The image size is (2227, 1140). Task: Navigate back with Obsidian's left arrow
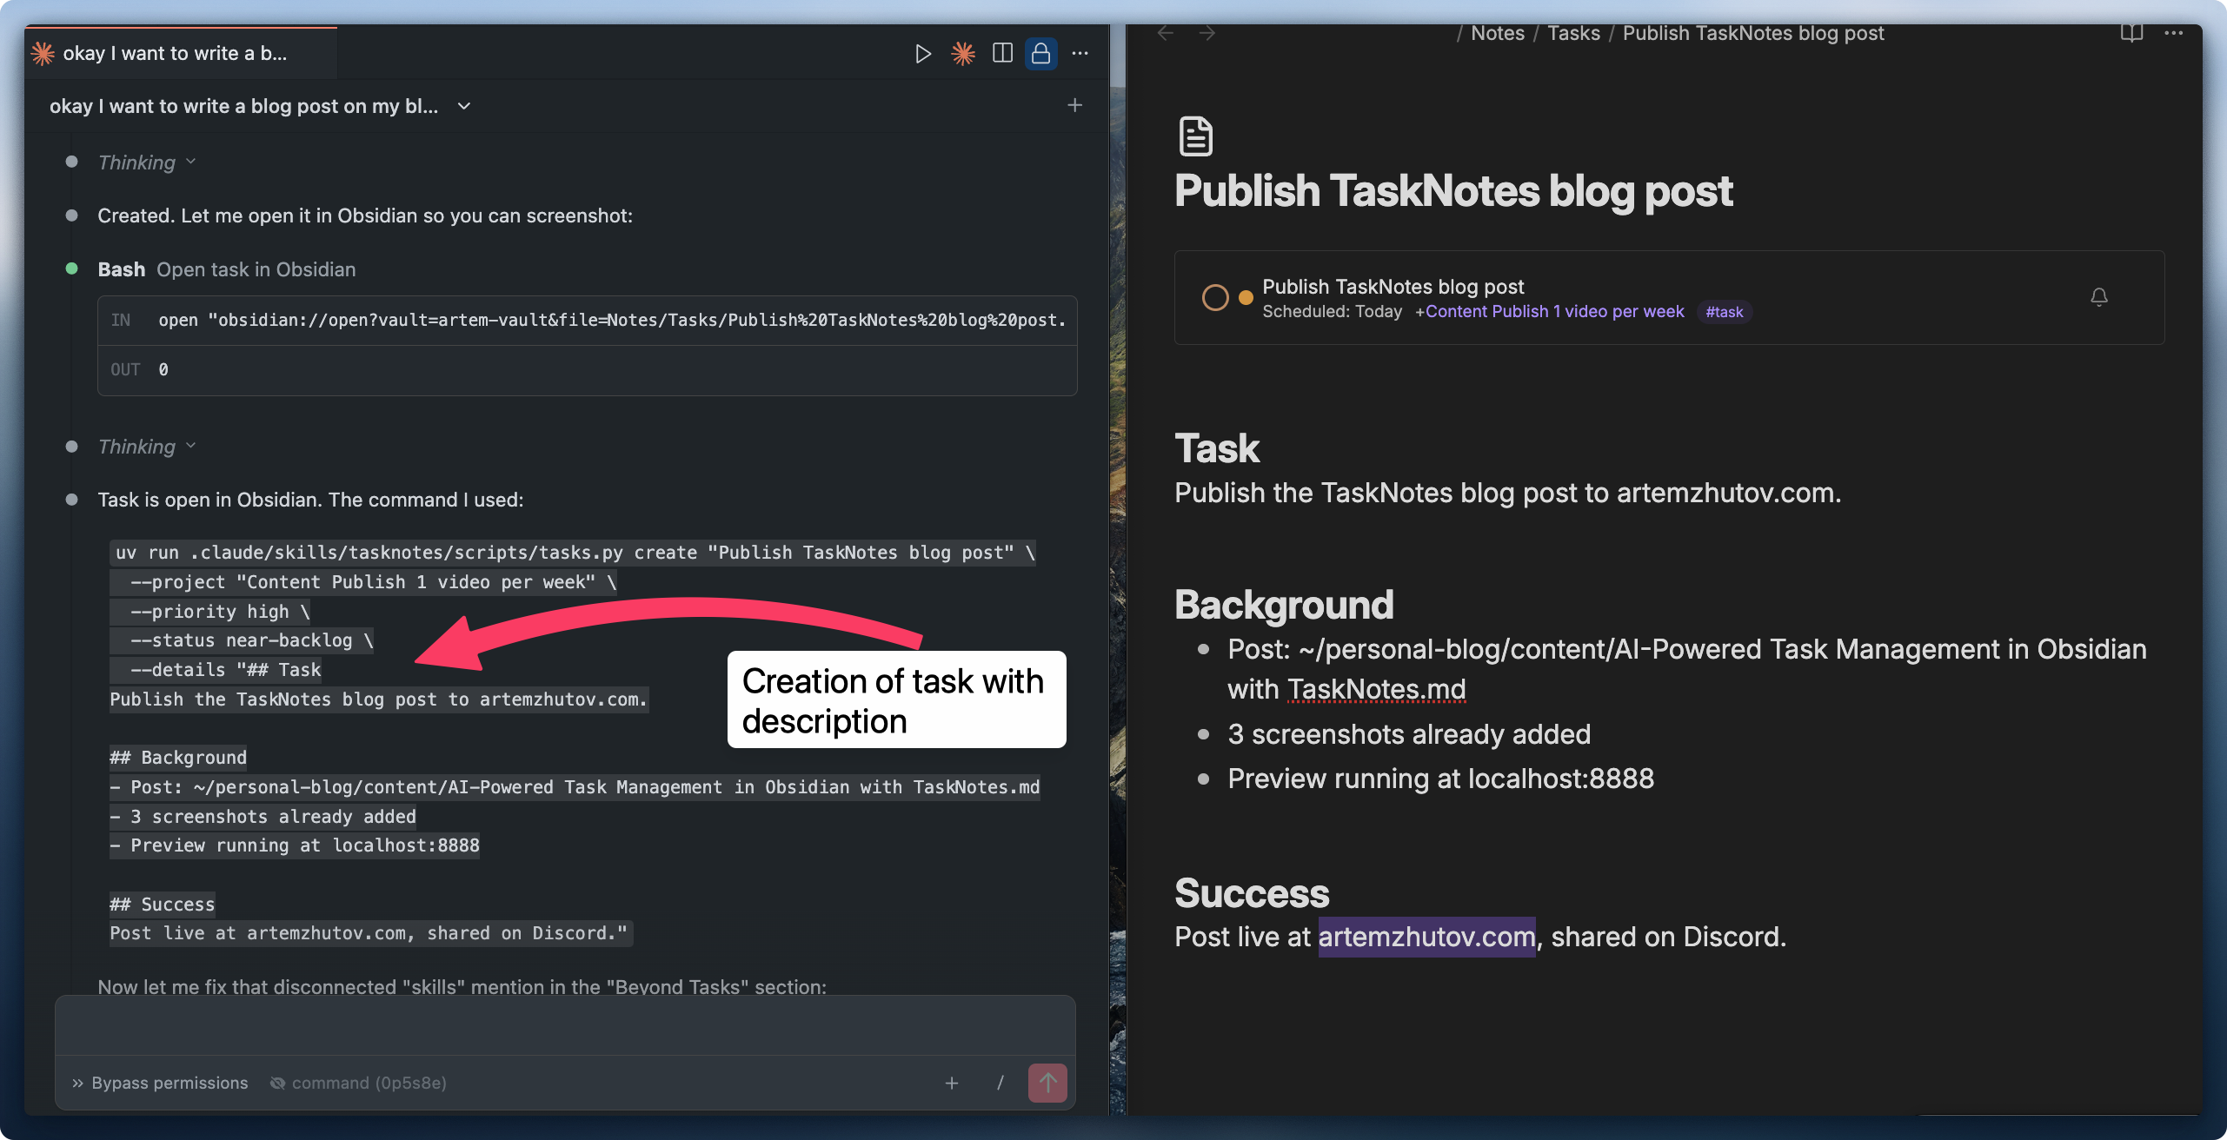pyautogui.click(x=1165, y=32)
